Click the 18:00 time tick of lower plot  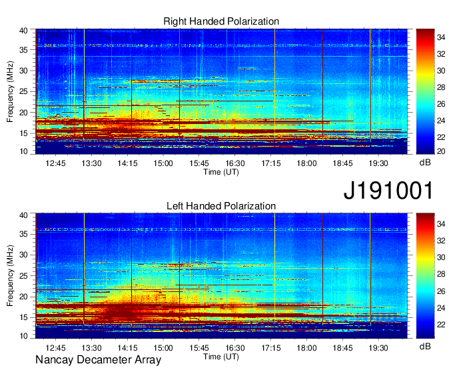click(307, 348)
